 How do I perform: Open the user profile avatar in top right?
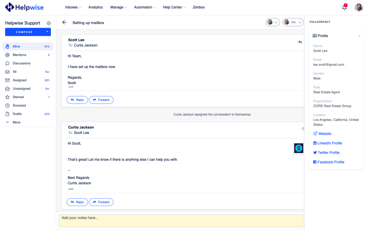pyautogui.click(x=359, y=8)
